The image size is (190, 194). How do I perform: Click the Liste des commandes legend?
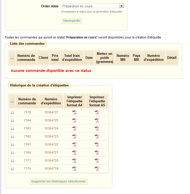click(x=27, y=44)
